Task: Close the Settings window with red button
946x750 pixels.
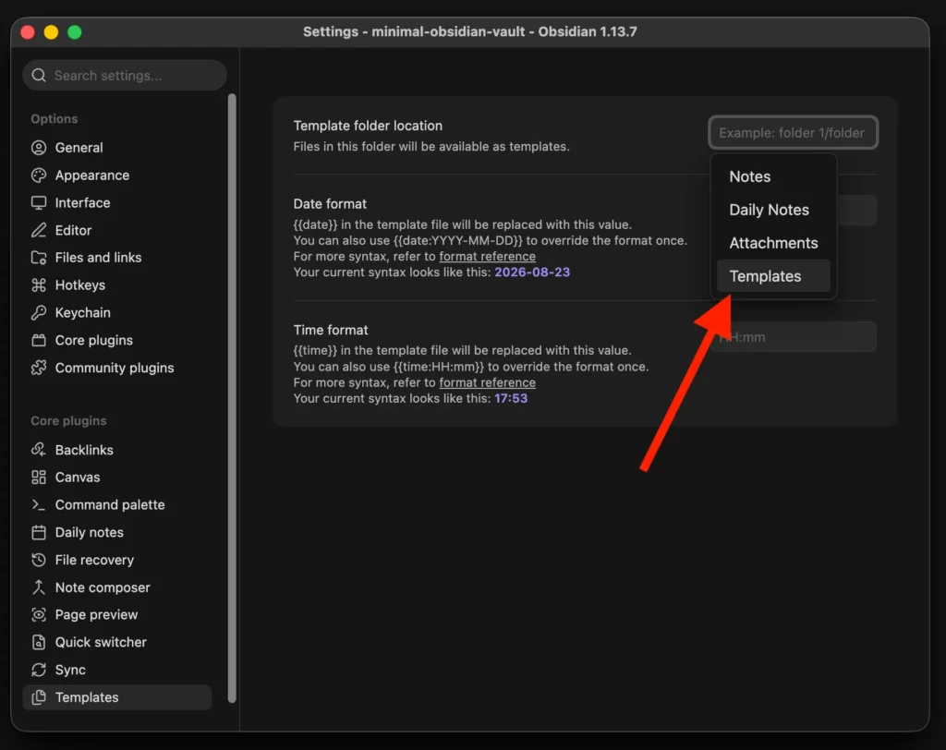Action: 28,32
